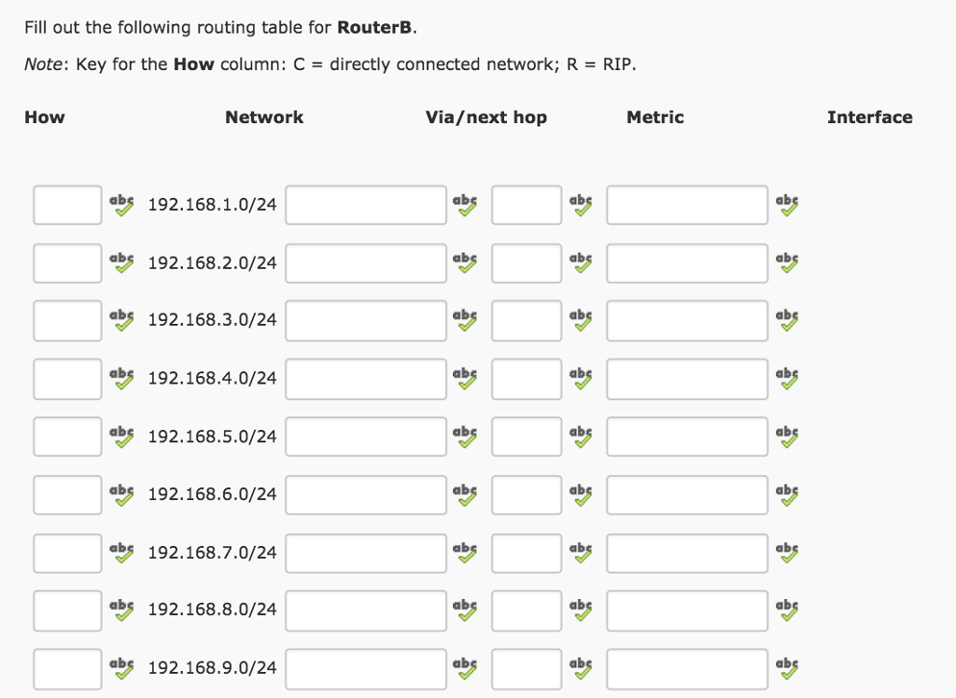Click the abc check icon after the 192.168.1.0/24 next hop field
Viewport: 956px width, 698px height.
464,204
